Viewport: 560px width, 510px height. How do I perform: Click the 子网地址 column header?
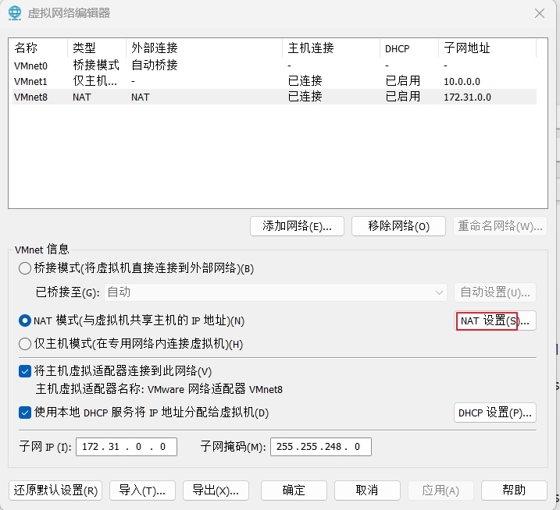pyautogui.click(x=487, y=48)
